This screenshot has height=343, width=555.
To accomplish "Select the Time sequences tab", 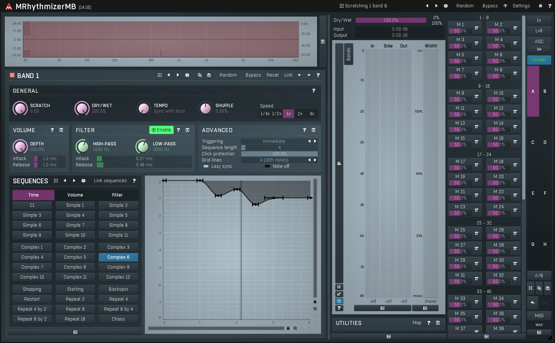I will [33, 195].
